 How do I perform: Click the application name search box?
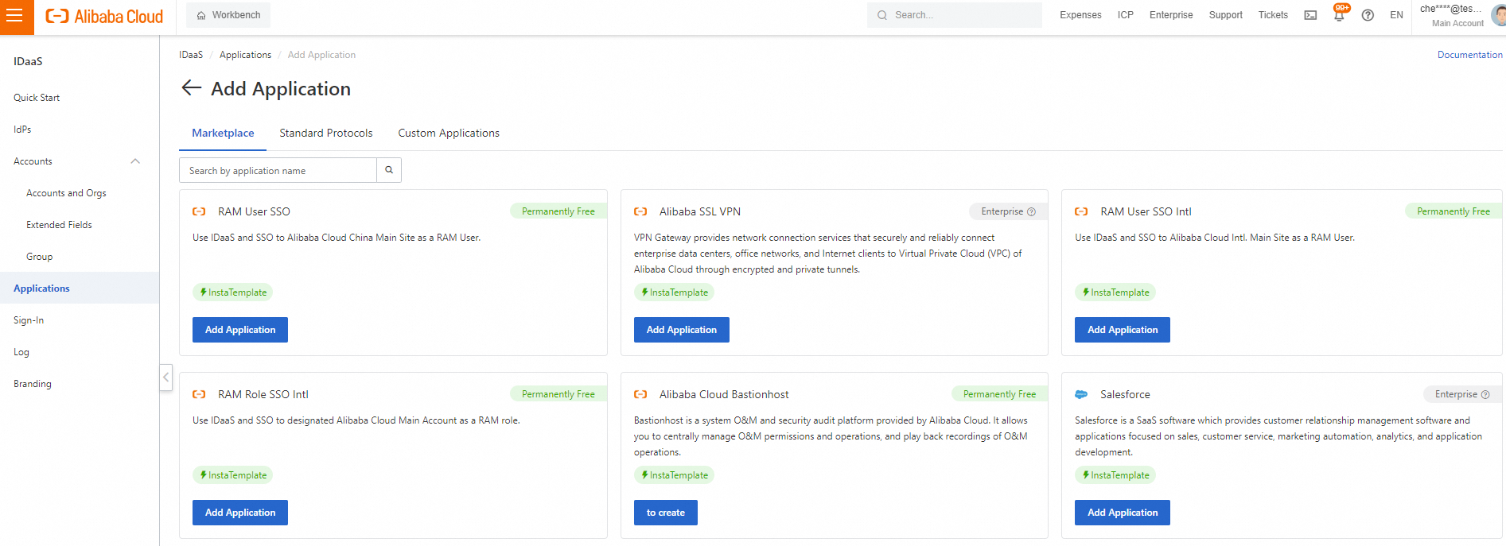(x=278, y=170)
